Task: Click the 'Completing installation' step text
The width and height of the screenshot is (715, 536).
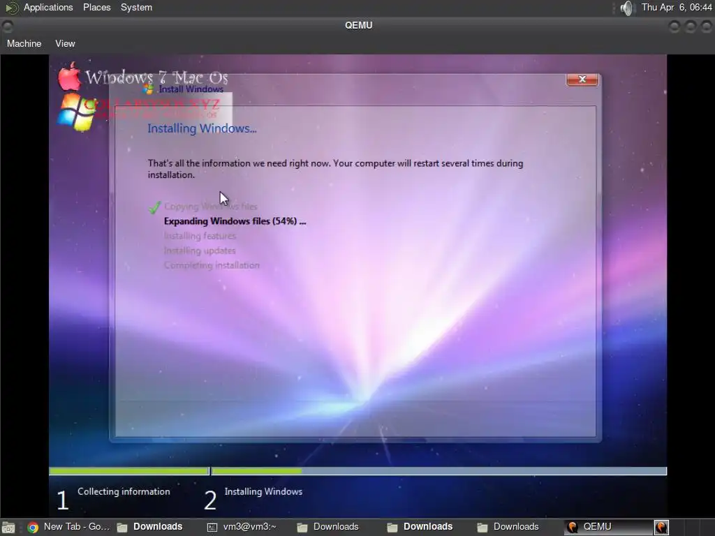Action: tap(212, 265)
